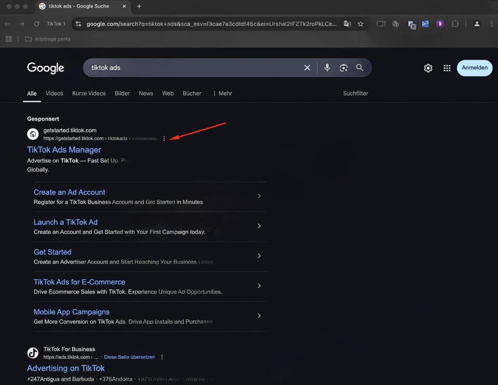
Task: Bookmark this page with the star icon
Action: (x=361, y=24)
